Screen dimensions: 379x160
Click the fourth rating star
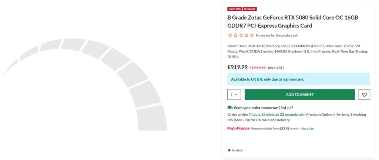246,35
